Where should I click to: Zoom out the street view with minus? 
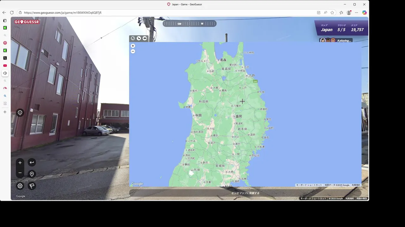20,173
